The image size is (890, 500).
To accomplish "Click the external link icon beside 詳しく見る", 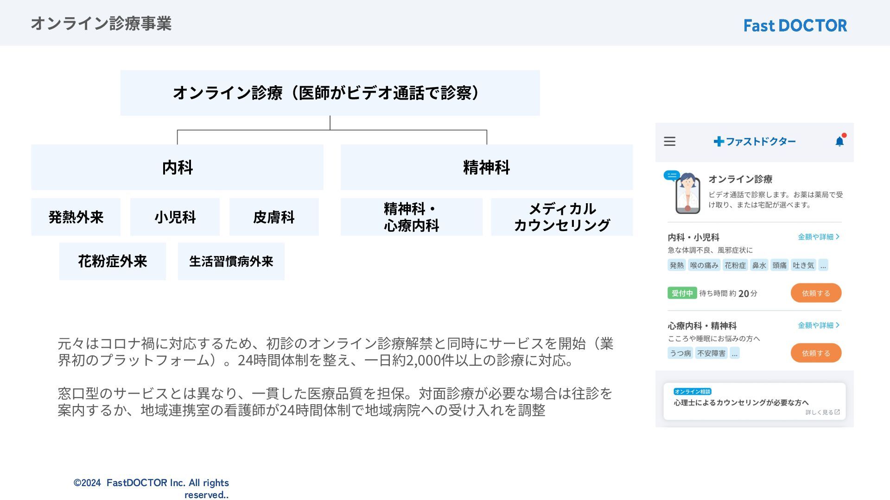I will [x=837, y=412].
